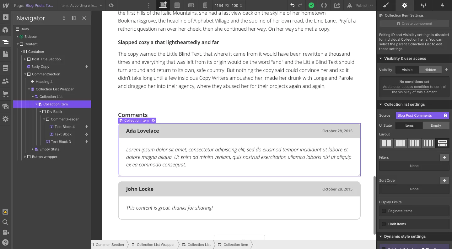Open the Assets panel

(x=5, y=106)
